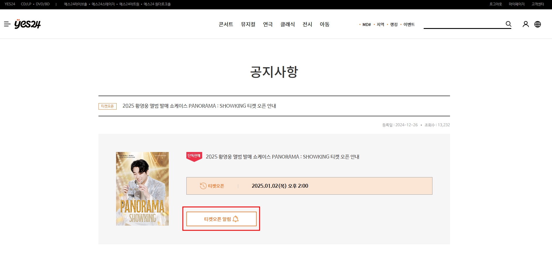Open 고객센터 in the top bar
The width and height of the screenshot is (552, 254).
[x=538, y=4]
